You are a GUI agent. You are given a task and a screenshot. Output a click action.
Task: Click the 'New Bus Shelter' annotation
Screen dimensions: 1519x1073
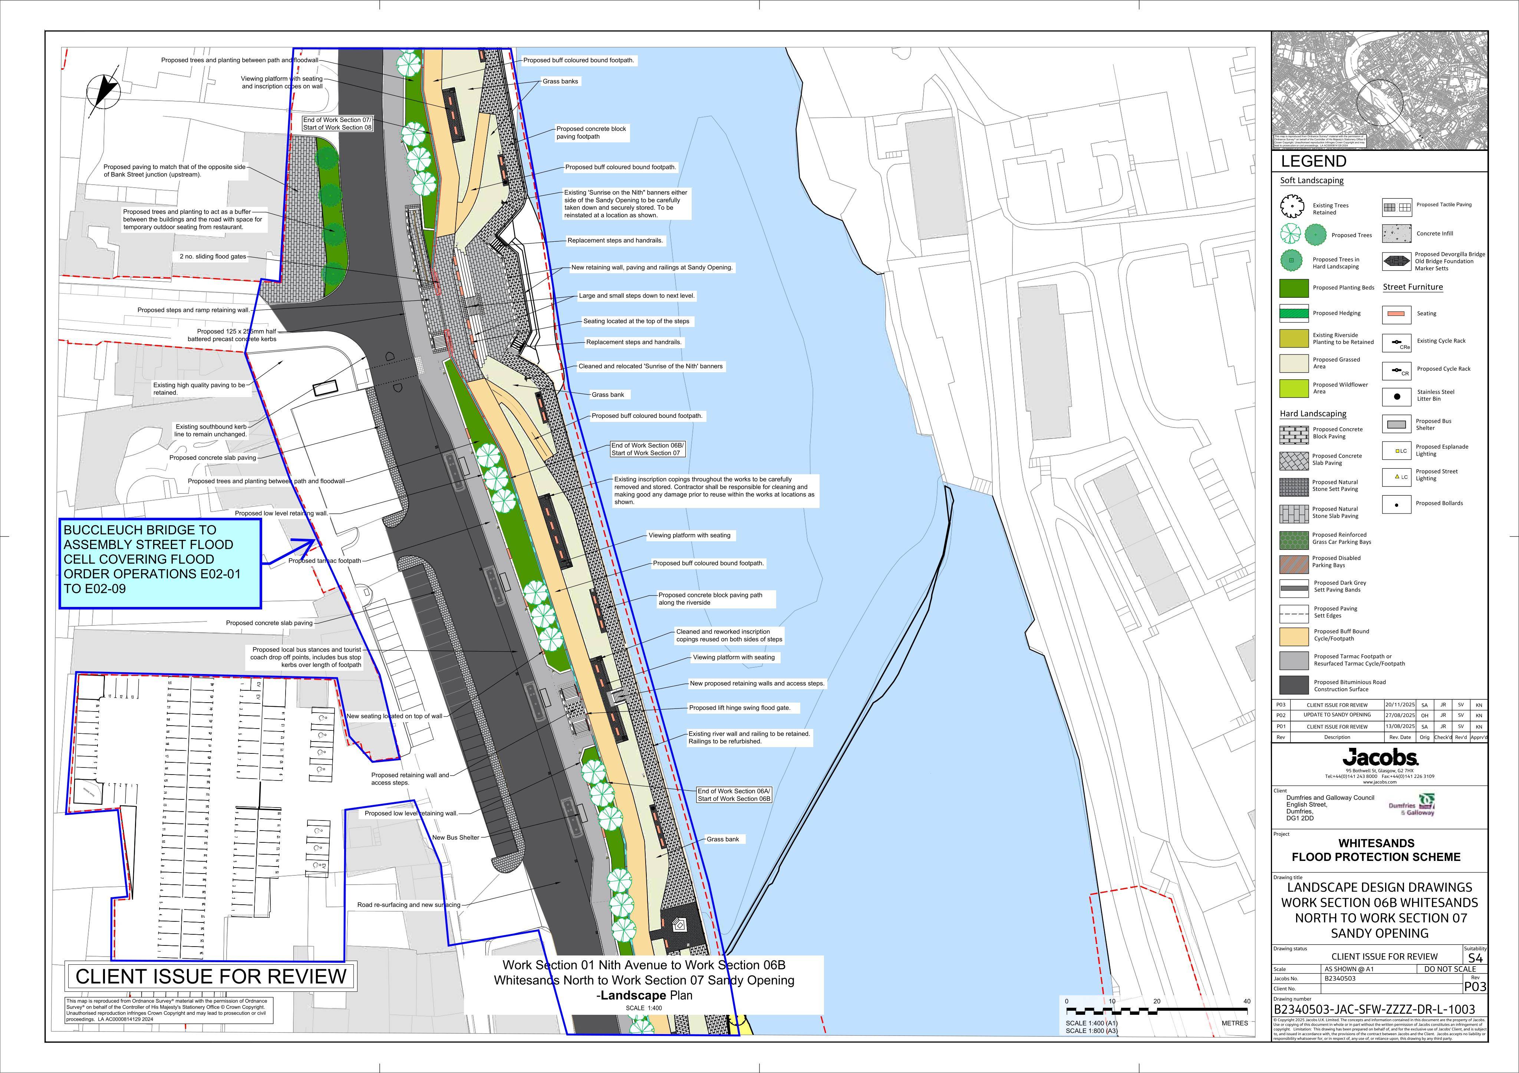click(x=456, y=838)
